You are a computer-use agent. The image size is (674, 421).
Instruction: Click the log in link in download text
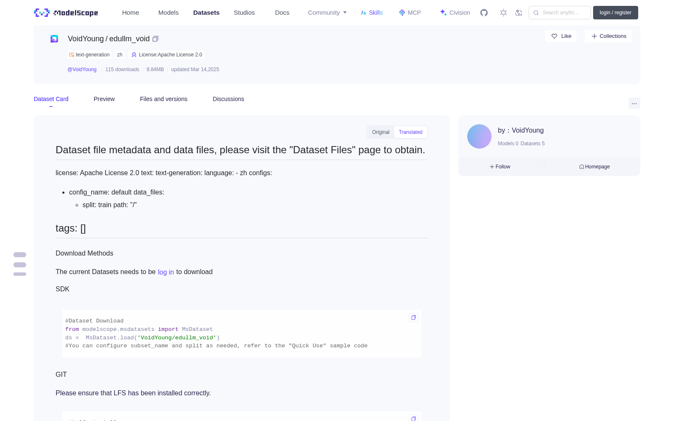point(166,272)
